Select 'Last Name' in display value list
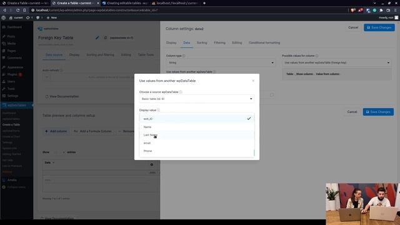400x225 pixels. 197,135
